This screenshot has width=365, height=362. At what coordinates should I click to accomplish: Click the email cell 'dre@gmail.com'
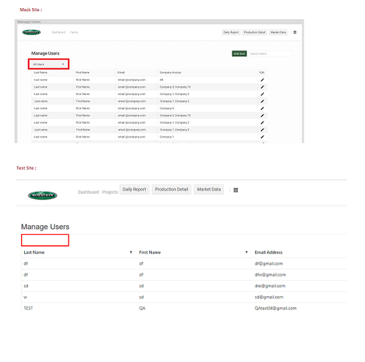270,286
